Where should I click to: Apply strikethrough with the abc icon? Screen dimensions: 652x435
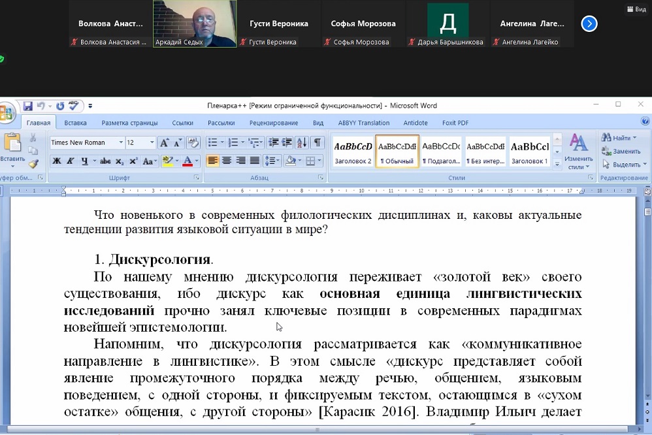tap(105, 161)
